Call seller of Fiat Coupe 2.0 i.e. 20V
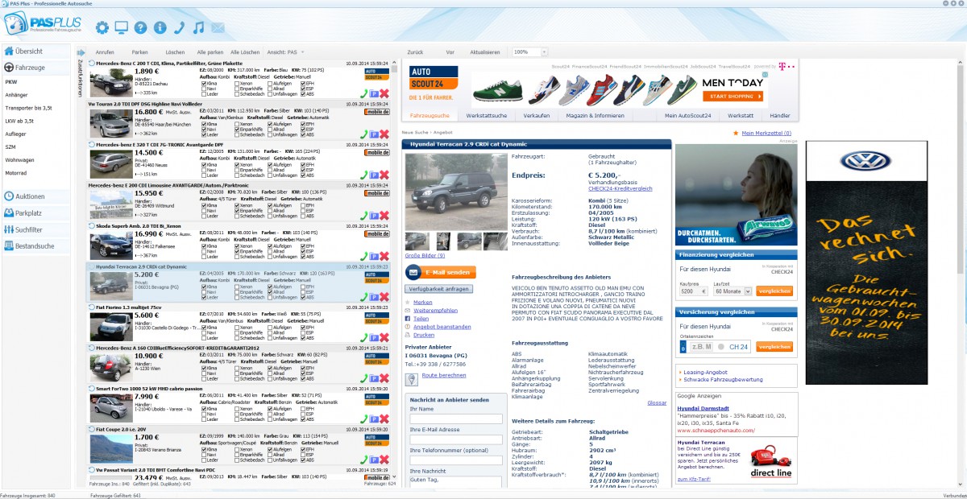The image size is (967, 499). pyautogui.click(x=364, y=459)
